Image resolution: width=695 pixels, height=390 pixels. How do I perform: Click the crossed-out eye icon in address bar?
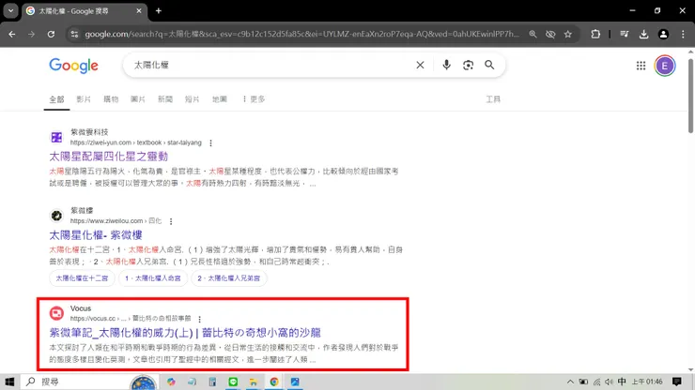coord(550,34)
